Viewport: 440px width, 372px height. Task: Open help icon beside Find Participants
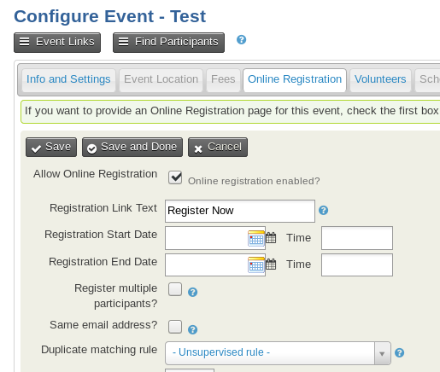pyautogui.click(x=241, y=39)
